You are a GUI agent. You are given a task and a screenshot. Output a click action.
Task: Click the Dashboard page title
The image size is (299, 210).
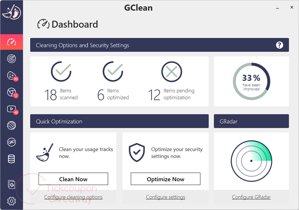75,24
